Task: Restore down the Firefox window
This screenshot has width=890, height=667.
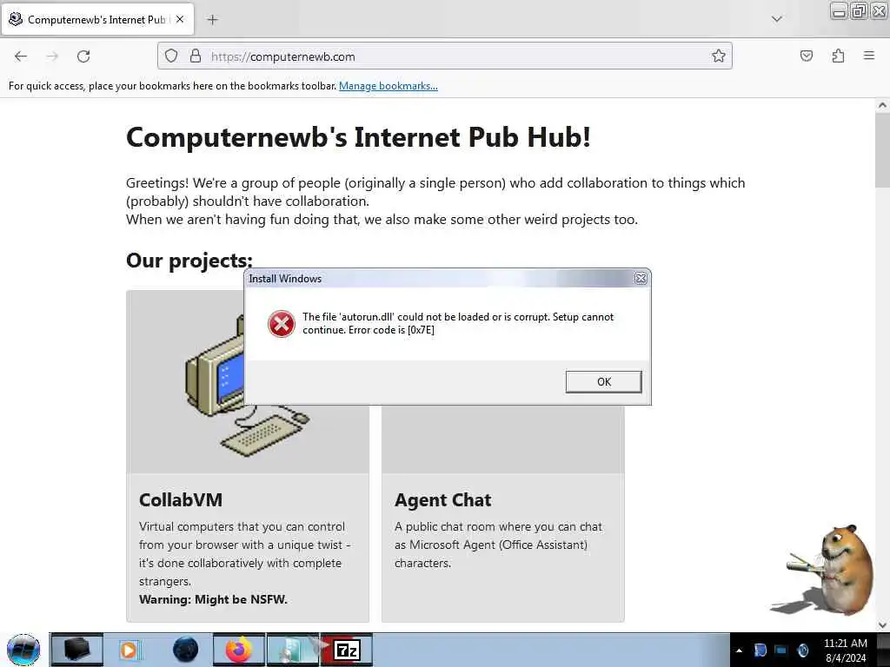Action: [x=859, y=11]
